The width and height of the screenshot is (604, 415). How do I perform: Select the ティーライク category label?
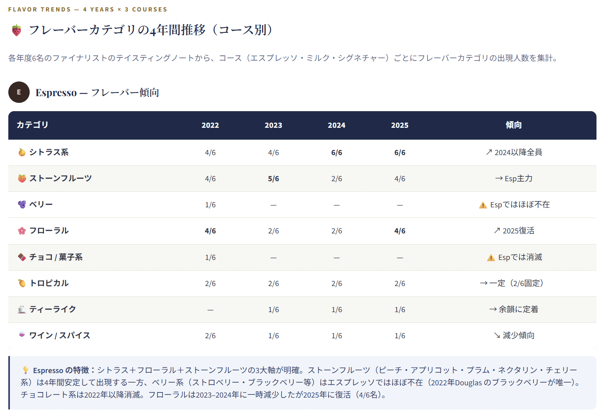[x=53, y=309]
